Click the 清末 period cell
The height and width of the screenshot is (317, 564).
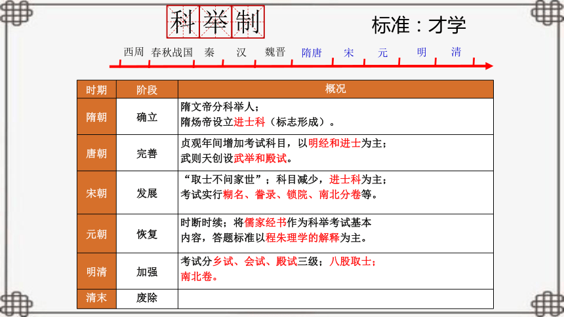click(x=96, y=298)
